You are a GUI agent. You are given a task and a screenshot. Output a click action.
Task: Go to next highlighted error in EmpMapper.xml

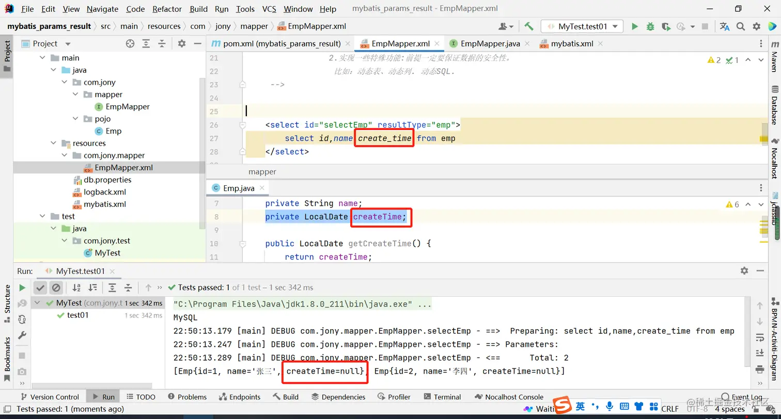click(x=761, y=60)
